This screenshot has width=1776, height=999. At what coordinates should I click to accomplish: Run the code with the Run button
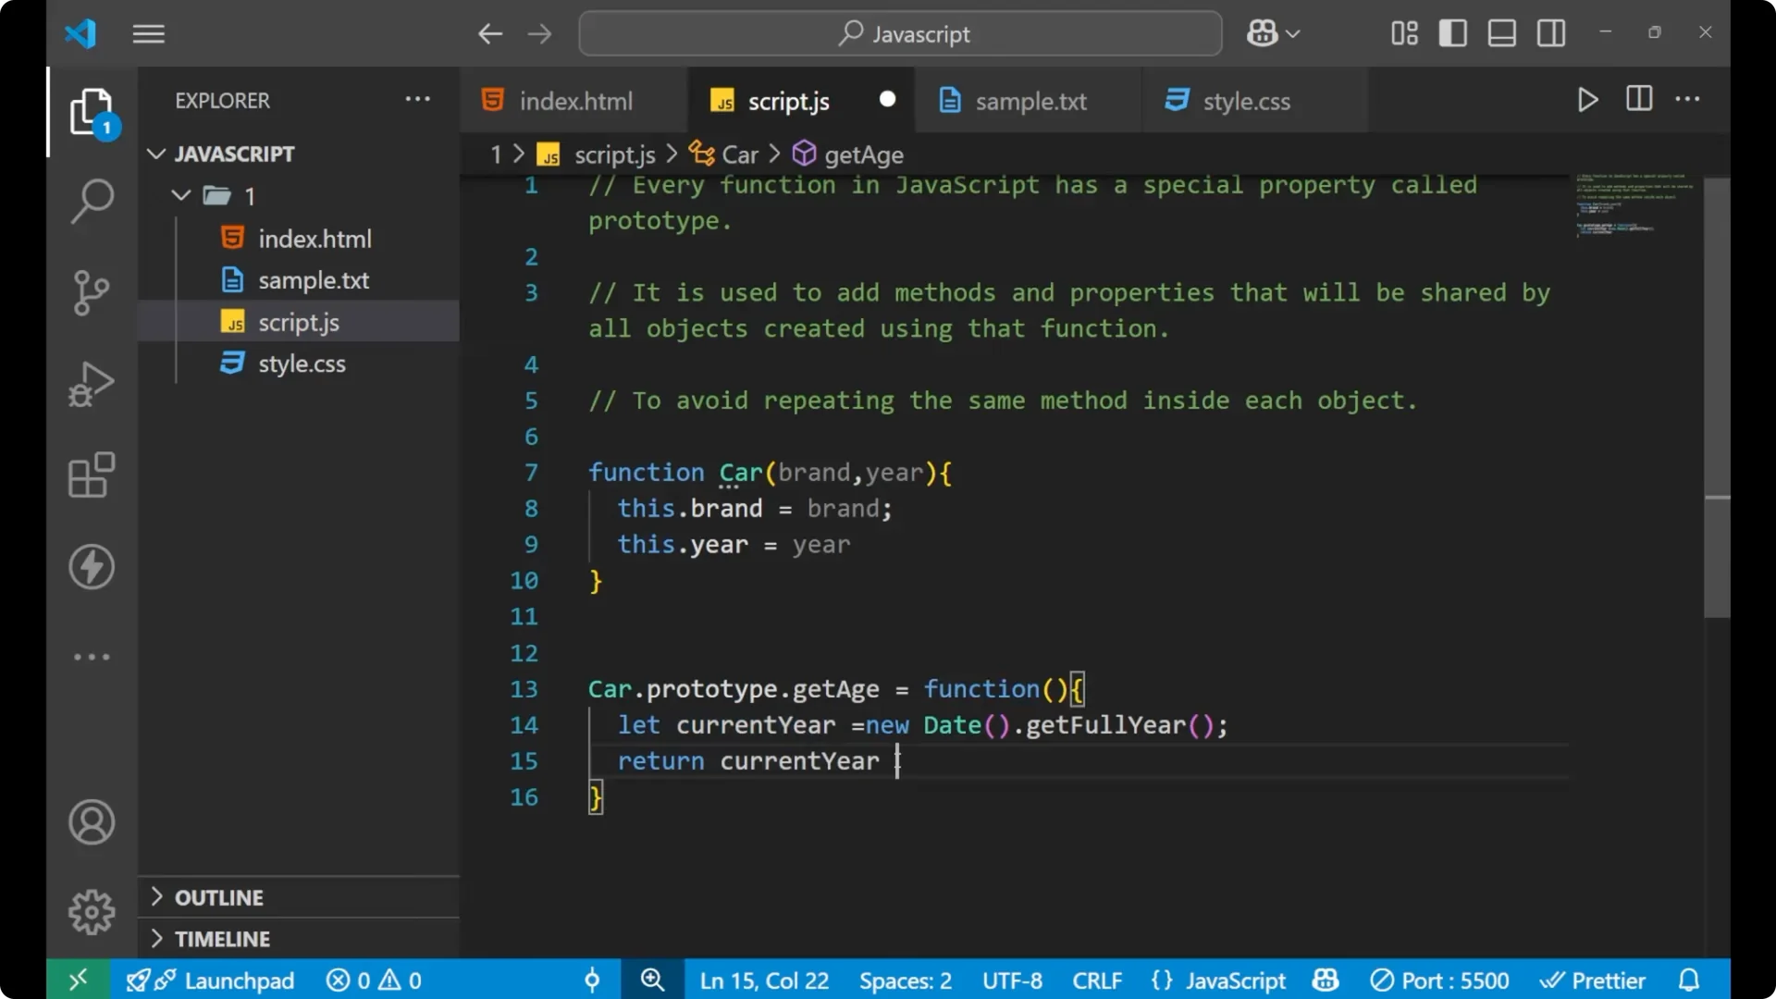[1588, 100]
